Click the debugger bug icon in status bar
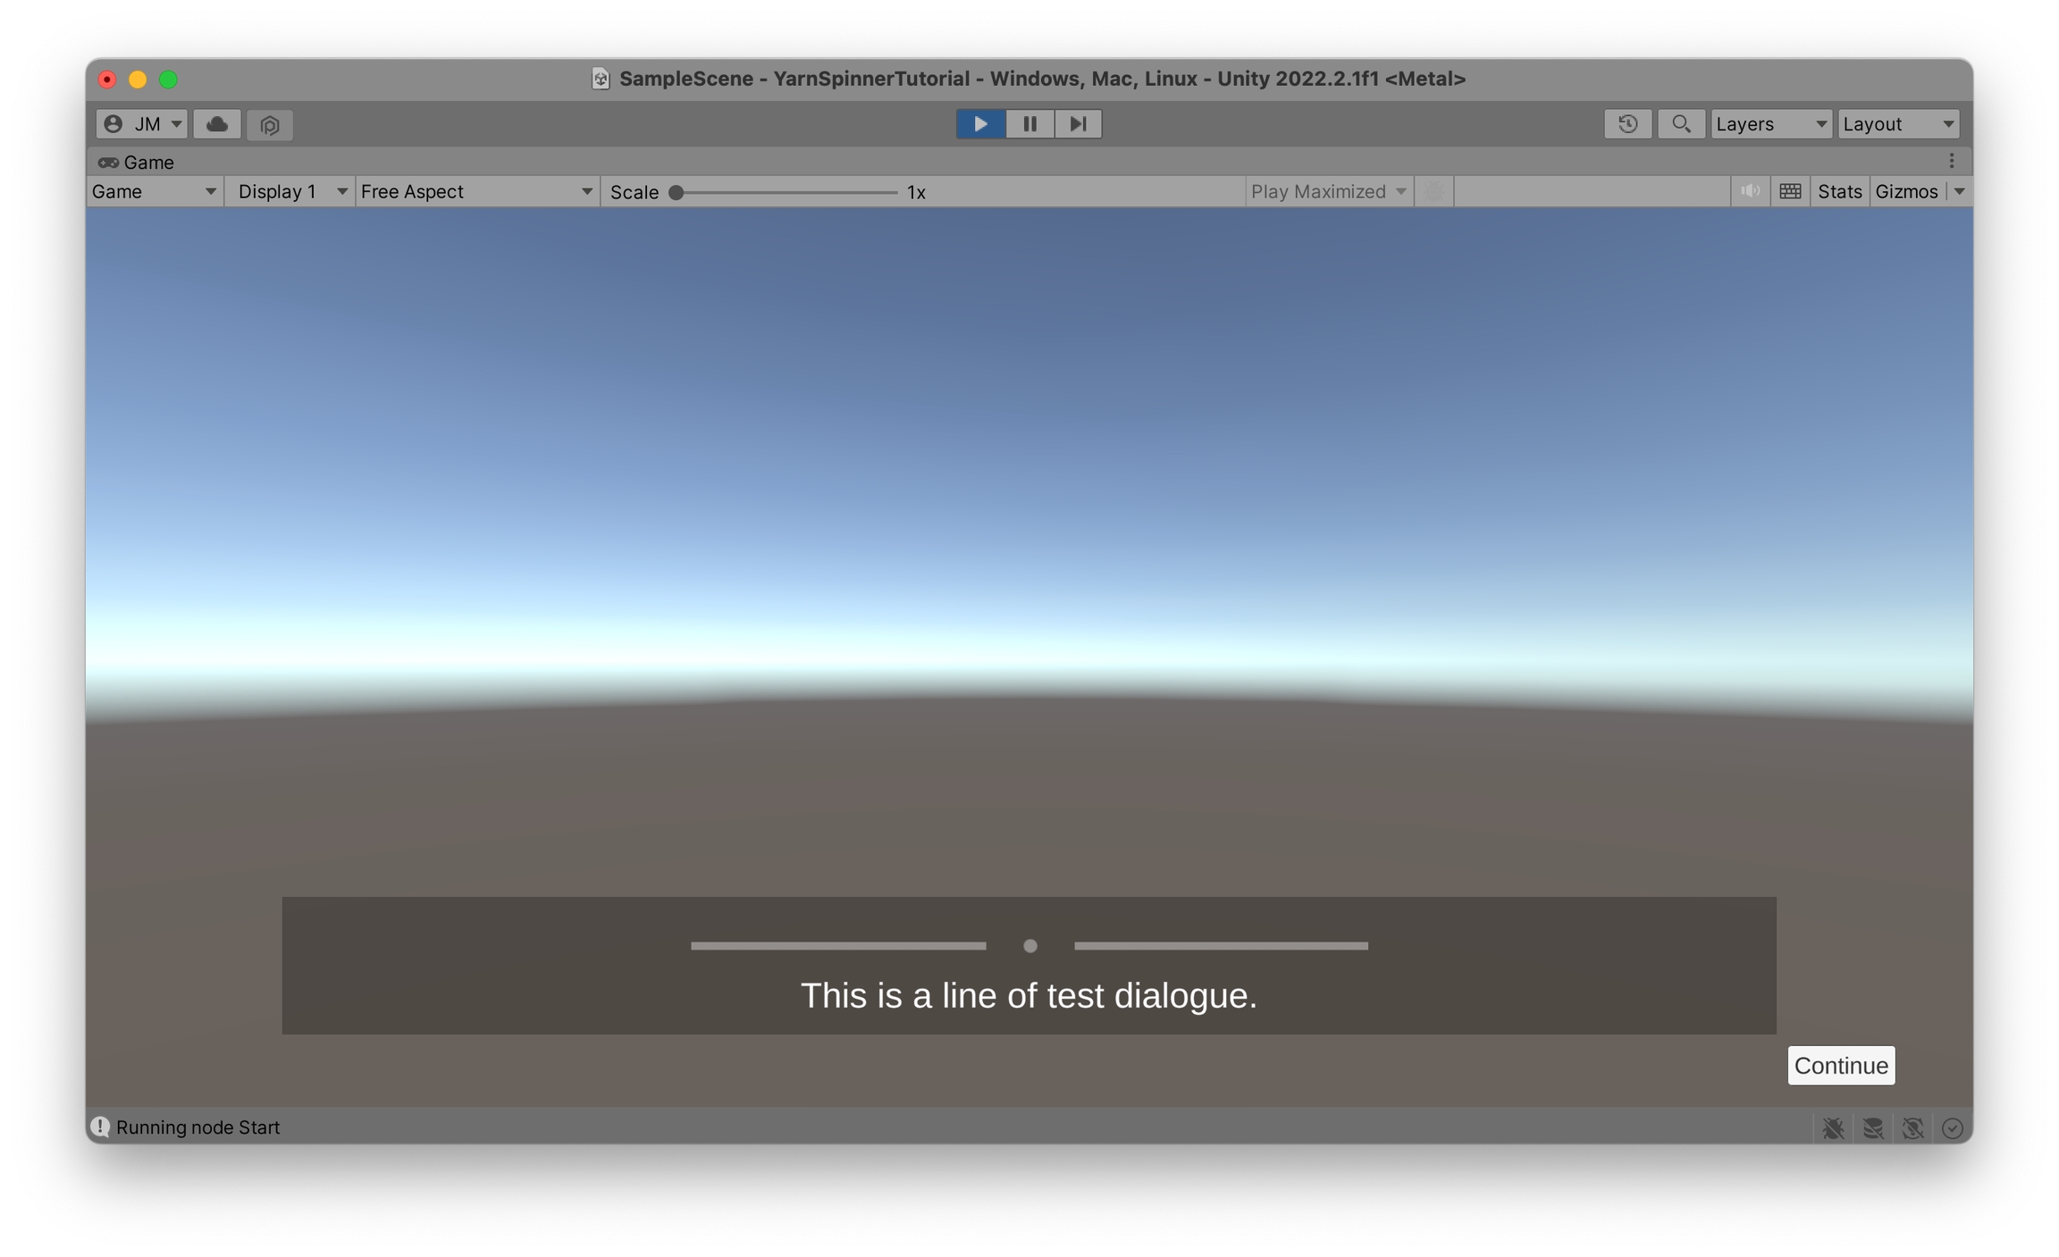The image size is (2059, 1257). [x=1833, y=1128]
